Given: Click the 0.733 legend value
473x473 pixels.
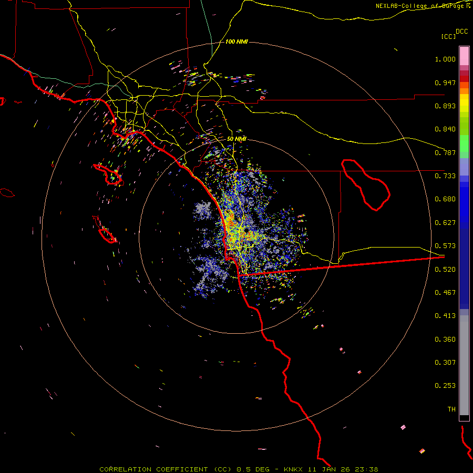Looking at the screenshot, I should click(445, 176).
